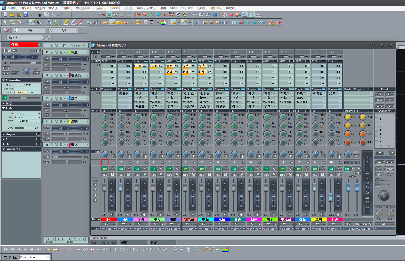The image size is (405, 261).
Task: Open the MIDI menu
Action: pos(173,8)
